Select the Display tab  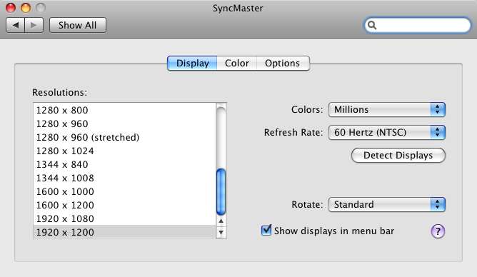click(192, 63)
